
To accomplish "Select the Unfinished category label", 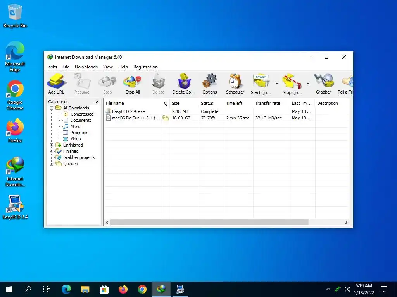I will [73, 145].
